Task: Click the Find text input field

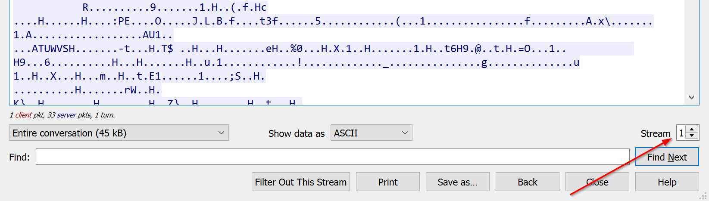Action: [x=332, y=157]
